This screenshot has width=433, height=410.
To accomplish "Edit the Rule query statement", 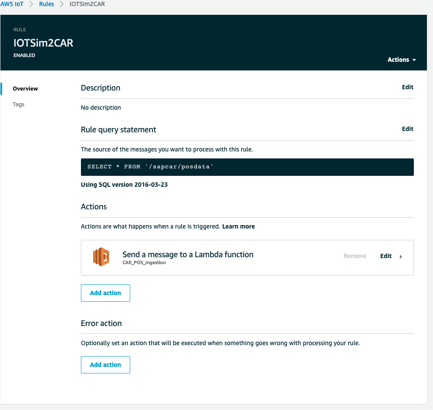I will (407, 129).
